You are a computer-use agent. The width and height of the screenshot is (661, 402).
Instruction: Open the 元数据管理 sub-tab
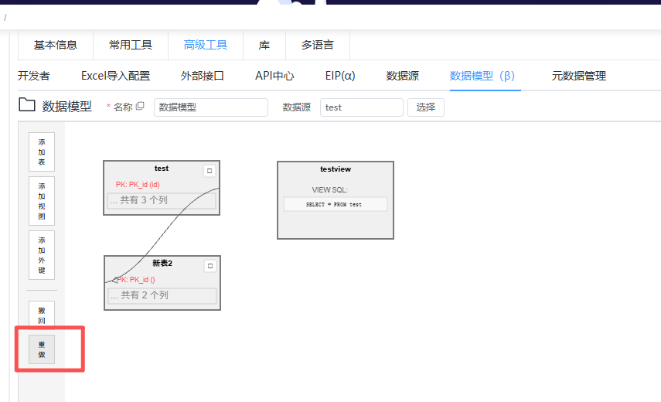579,76
